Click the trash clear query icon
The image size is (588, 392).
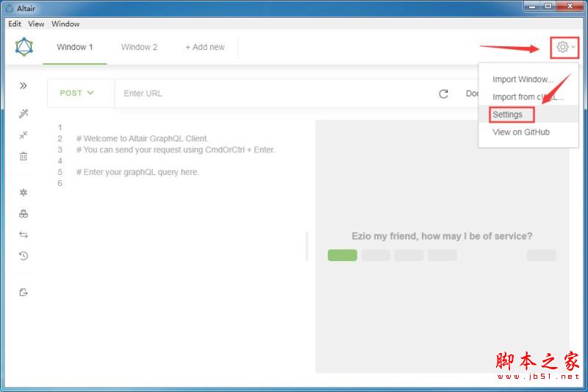[x=24, y=156]
